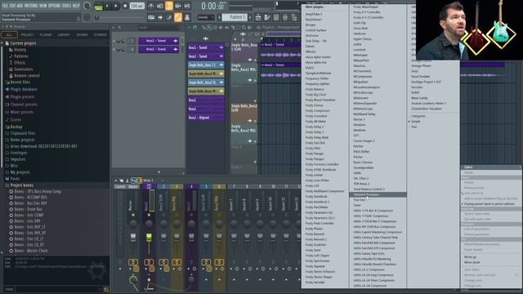Image resolution: width=523 pixels, height=294 pixels.
Task: Open the TOOLS menu
Action: pyautogui.click(x=67, y=6)
